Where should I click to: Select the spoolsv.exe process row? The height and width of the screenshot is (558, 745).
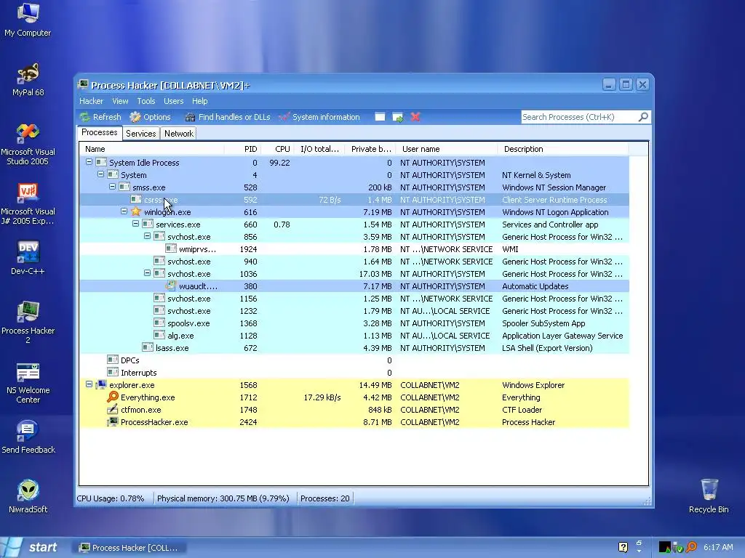[x=354, y=323]
